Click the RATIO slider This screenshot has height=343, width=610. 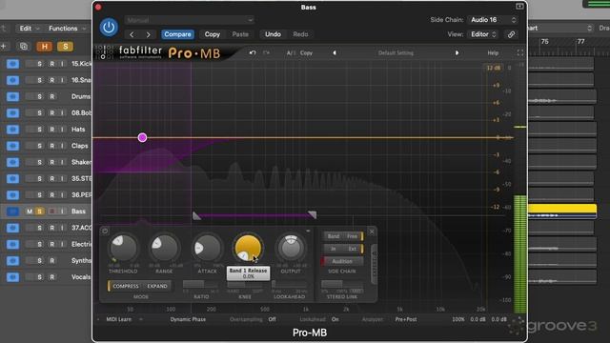tap(201, 284)
